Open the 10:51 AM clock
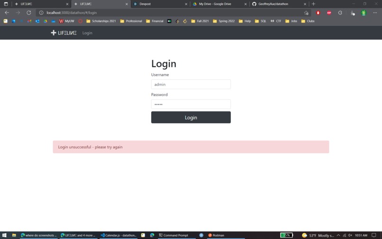Viewport: 382px width, 239px height. coord(361,235)
